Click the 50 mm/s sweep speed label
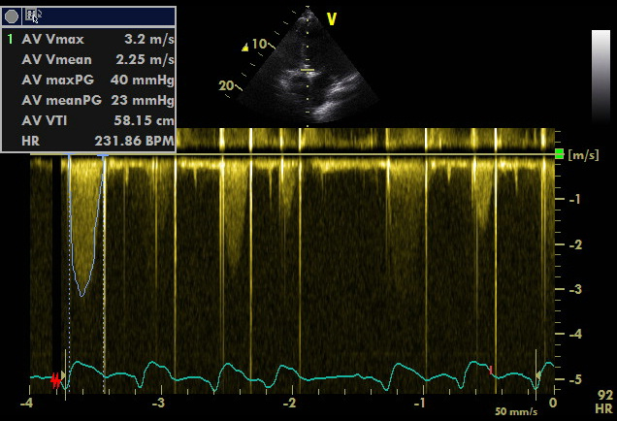This screenshot has height=421, width=617. click(x=513, y=412)
